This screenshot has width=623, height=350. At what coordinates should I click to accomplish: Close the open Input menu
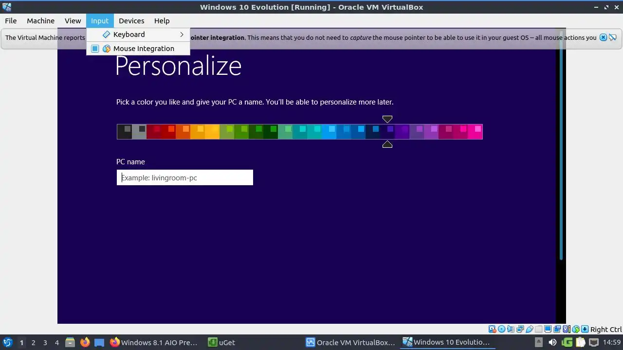click(x=100, y=21)
